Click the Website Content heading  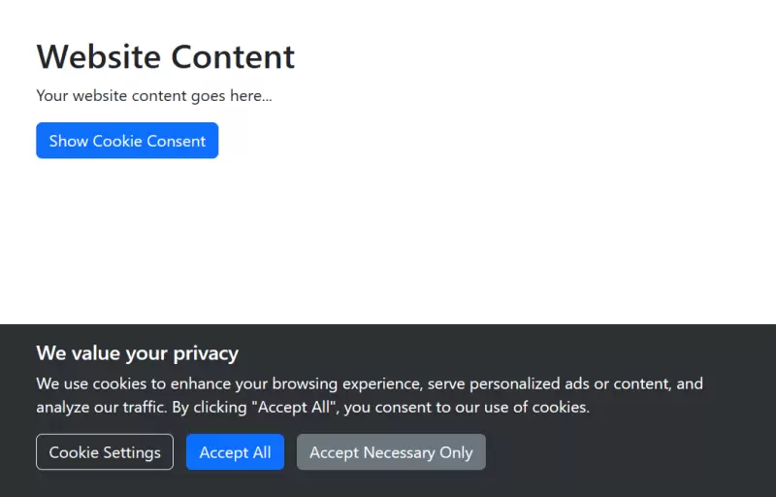tap(166, 56)
